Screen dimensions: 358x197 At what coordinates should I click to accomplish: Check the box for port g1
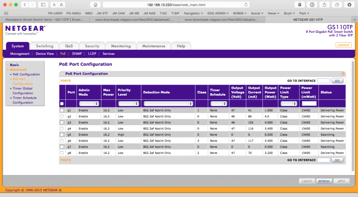62,110
